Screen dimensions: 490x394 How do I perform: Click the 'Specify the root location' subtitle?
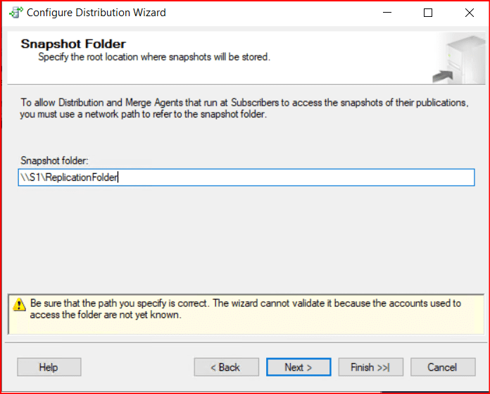point(153,56)
